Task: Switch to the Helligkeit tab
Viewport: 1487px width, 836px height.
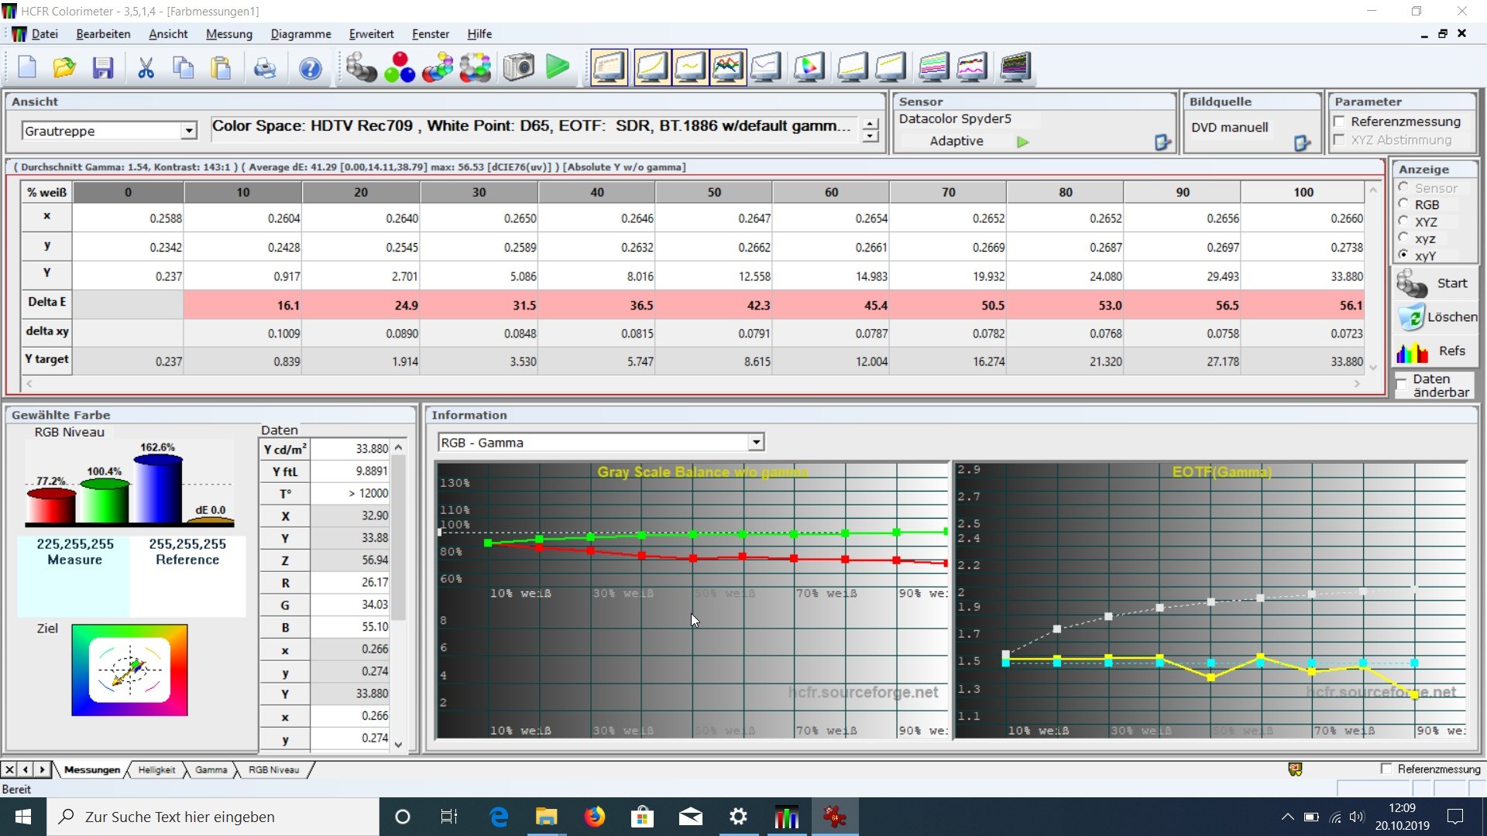Action: click(156, 769)
